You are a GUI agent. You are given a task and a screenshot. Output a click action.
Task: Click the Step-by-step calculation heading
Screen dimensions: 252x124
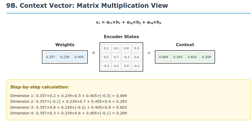click(x=40, y=87)
